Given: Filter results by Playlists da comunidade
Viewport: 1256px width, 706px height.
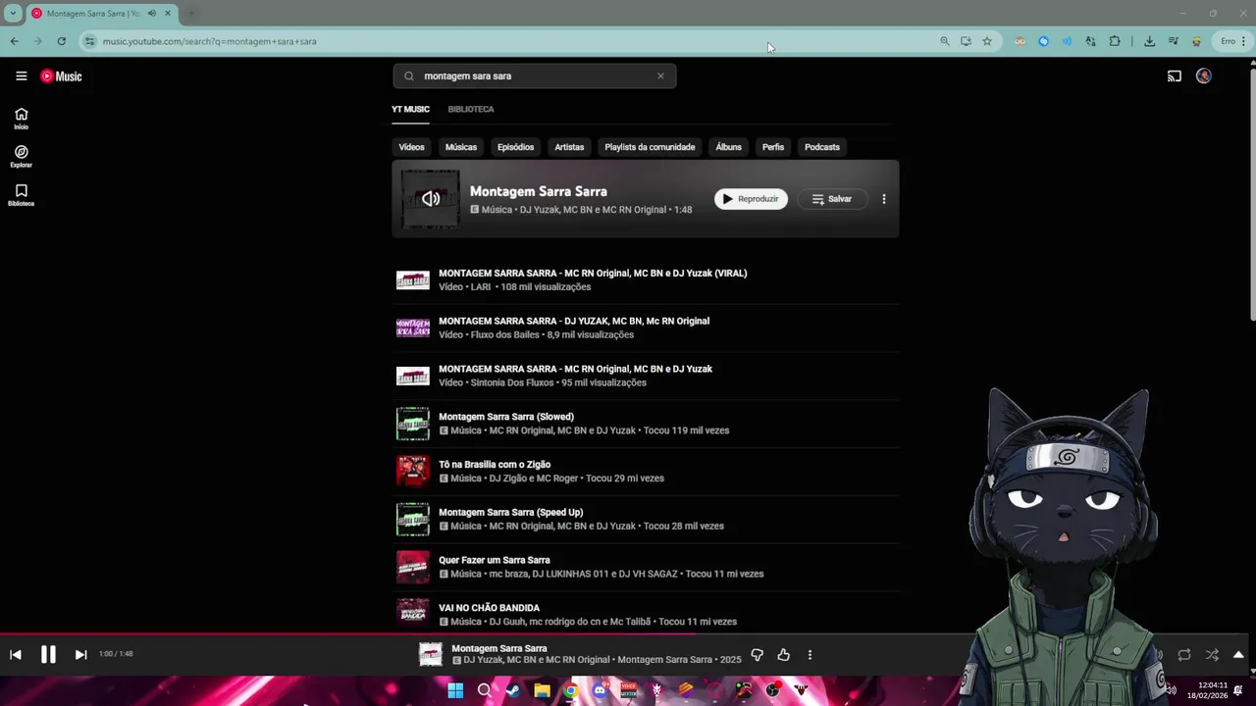Looking at the screenshot, I should [650, 147].
